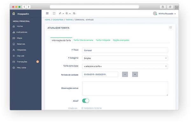This screenshot has width=191, height=123.
Task: Expand the Atualizar Tarifa panel fullscreen icon
Action: pyautogui.click(x=171, y=28)
